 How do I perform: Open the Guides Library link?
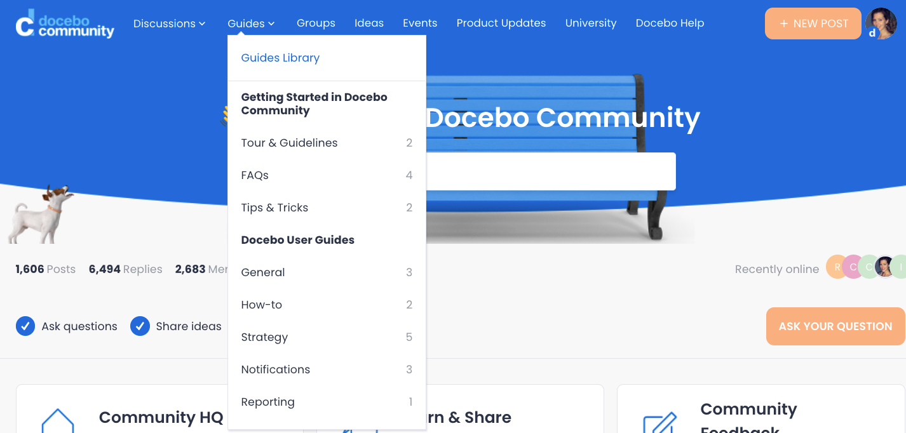(280, 58)
